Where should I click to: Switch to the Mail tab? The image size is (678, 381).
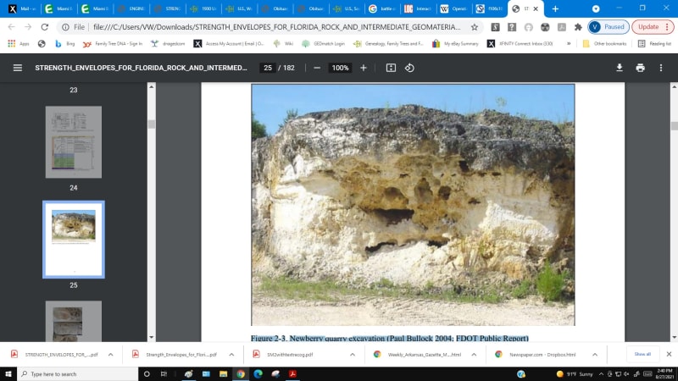click(x=22, y=8)
